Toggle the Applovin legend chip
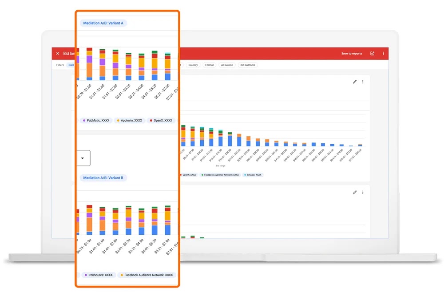444x296 pixels. click(x=129, y=121)
